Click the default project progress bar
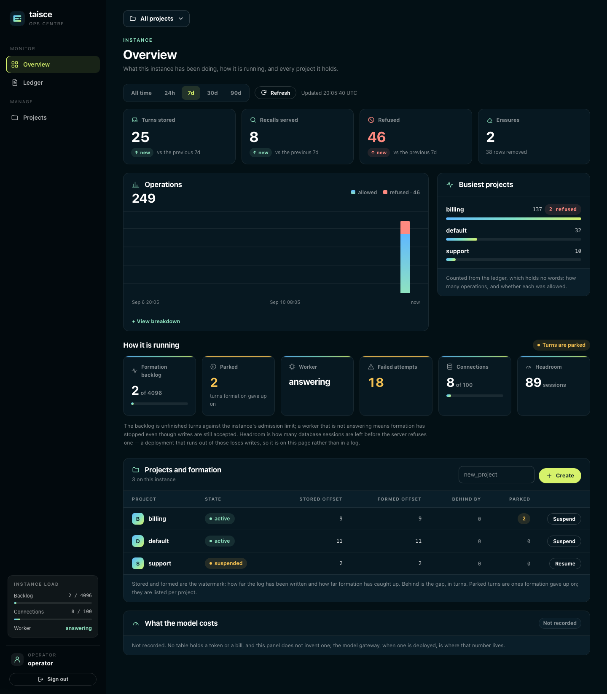This screenshot has width=607, height=694. click(x=513, y=239)
